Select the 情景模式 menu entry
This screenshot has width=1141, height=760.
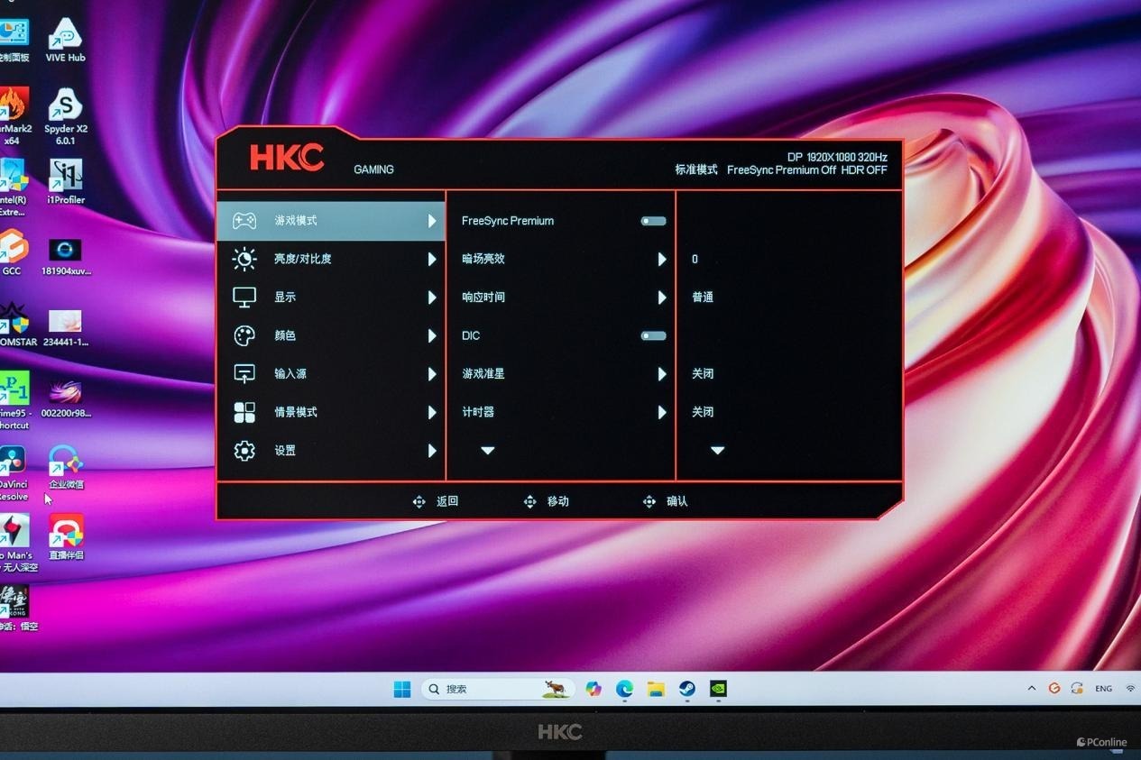331,412
